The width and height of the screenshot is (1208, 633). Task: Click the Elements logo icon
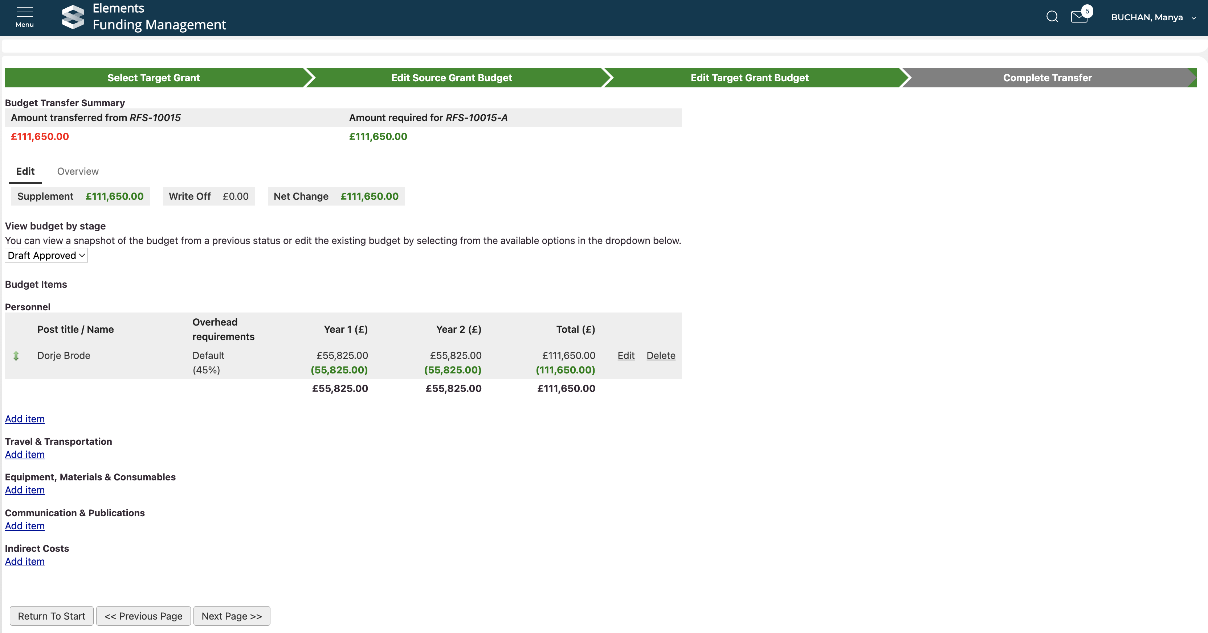tap(73, 17)
